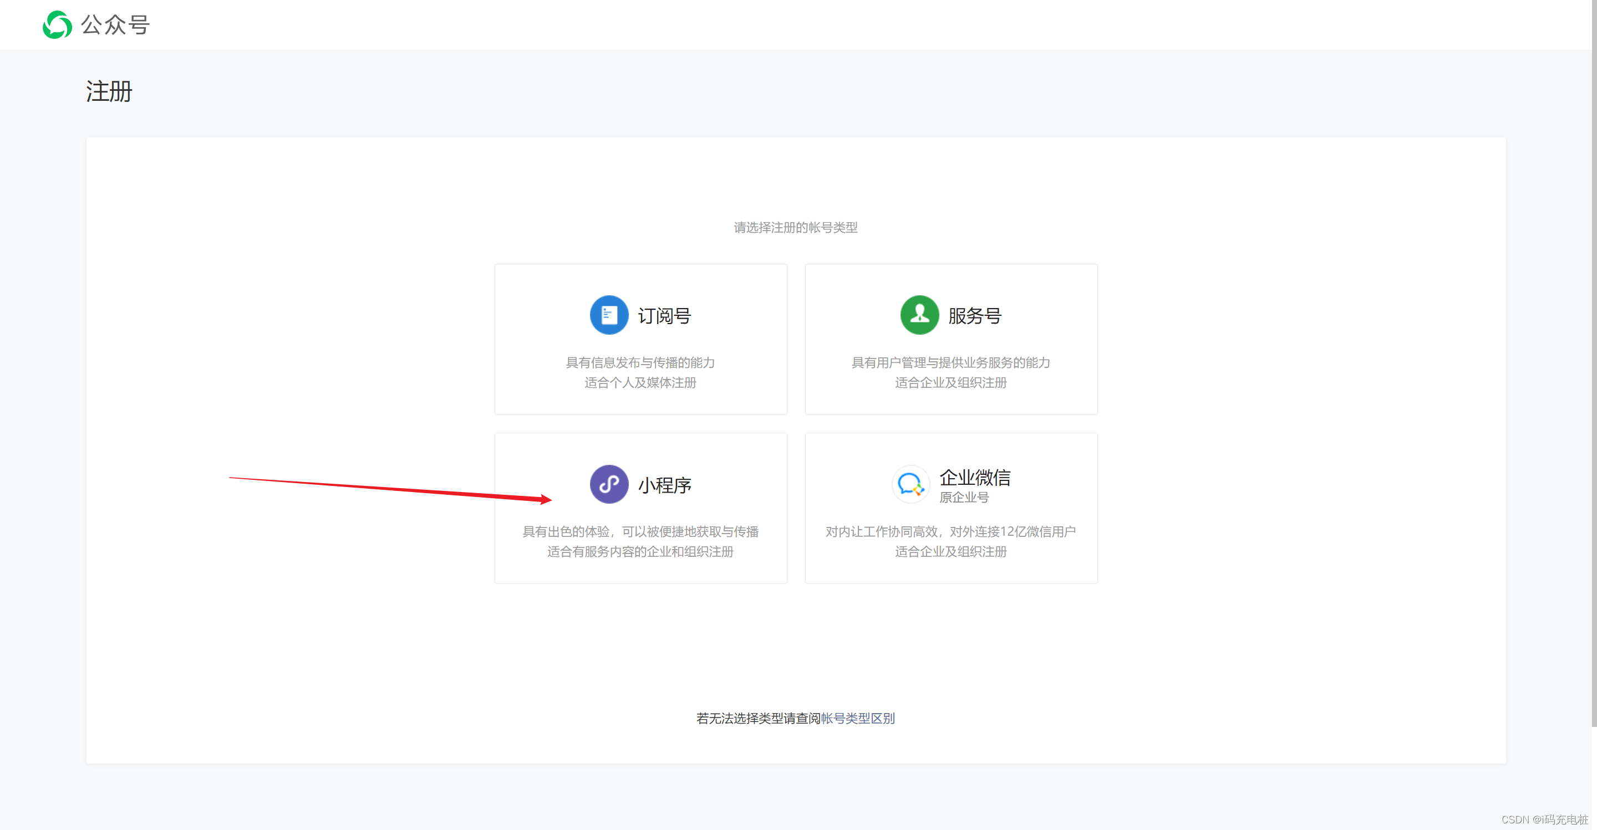Viewport: 1597px width, 830px height.
Task: Select the 订阅号 account type title
Action: (665, 315)
